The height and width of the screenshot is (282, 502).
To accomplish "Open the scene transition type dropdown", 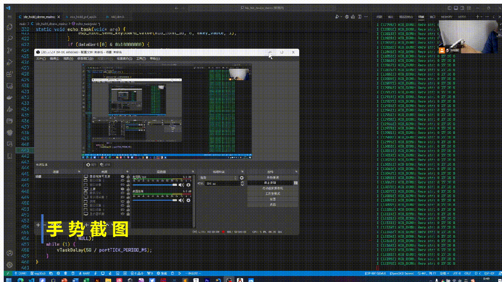I will [x=219, y=177].
